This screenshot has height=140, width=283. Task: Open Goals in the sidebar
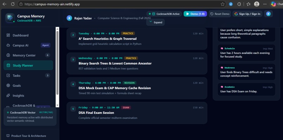coord(28,86)
